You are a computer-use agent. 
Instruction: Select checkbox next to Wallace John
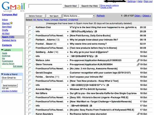(x=30, y=60)
